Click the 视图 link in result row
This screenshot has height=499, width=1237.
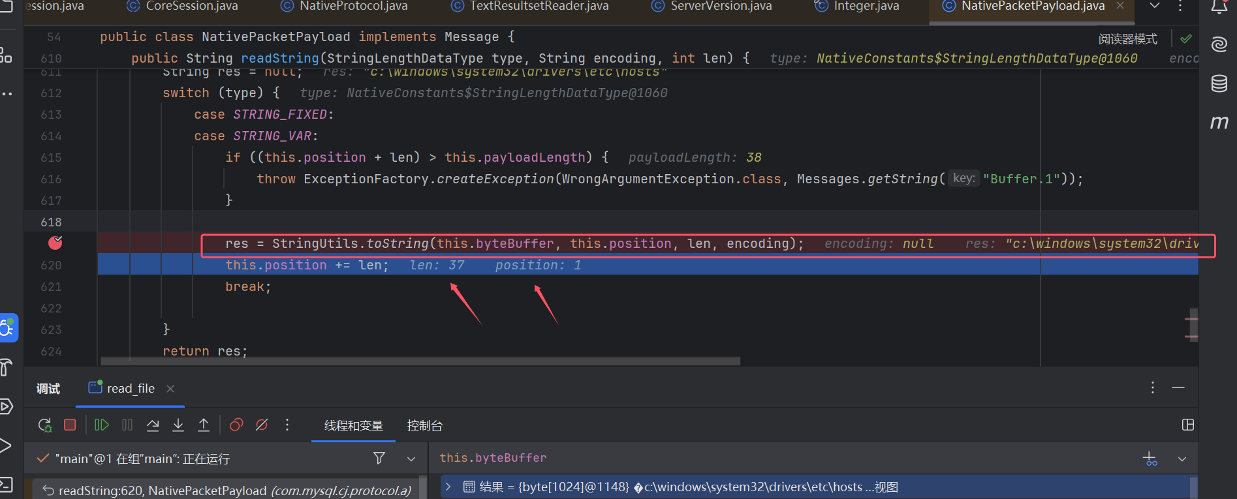pyautogui.click(x=886, y=487)
